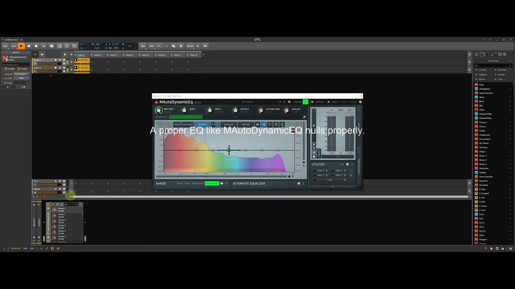Start playback with the orange play button
Viewport: 515px width, 289px height.
(x=21, y=46)
